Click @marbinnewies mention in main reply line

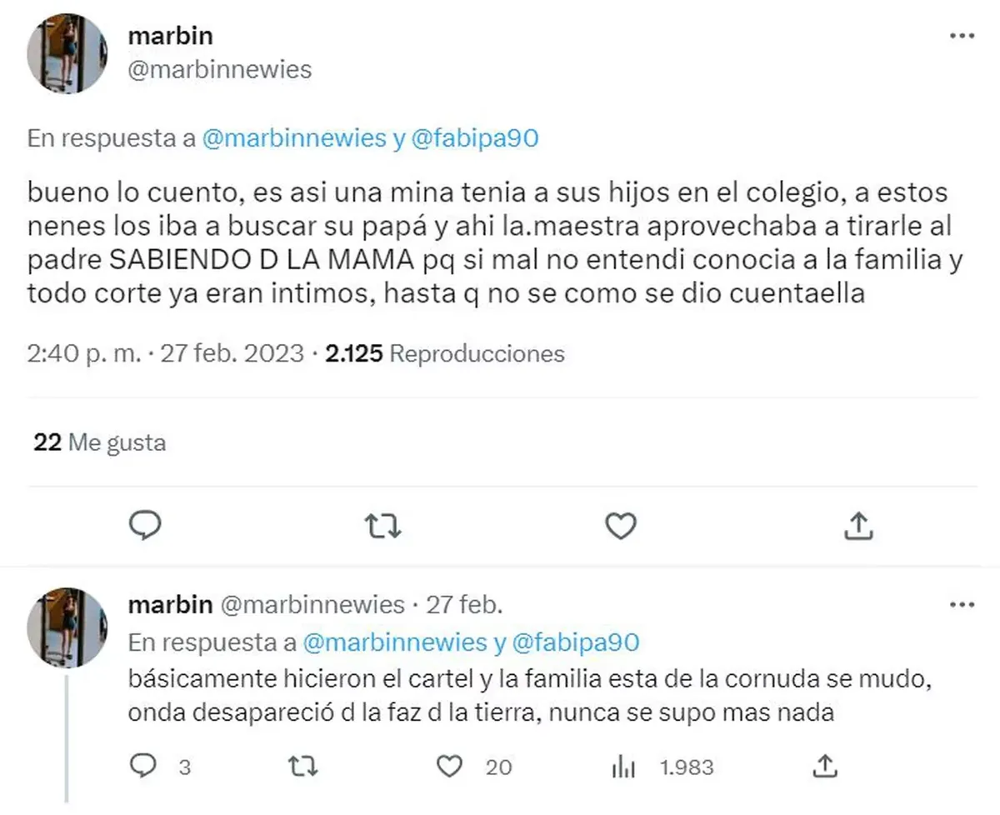[x=295, y=139]
